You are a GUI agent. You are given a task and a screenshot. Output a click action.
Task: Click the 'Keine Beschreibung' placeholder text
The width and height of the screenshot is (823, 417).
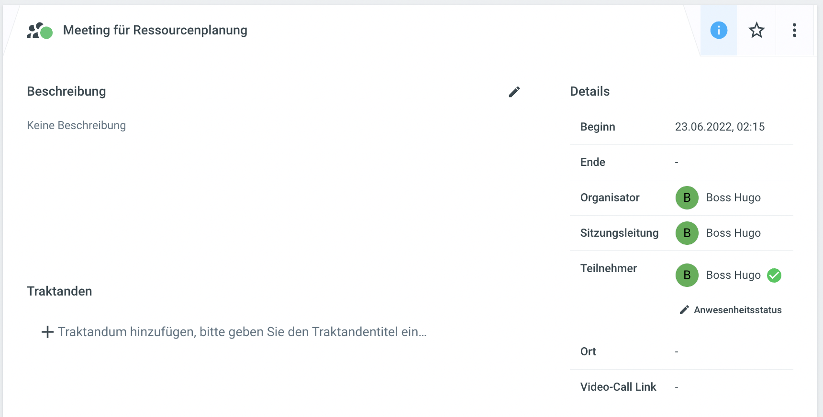pyautogui.click(x=77, y=125)
